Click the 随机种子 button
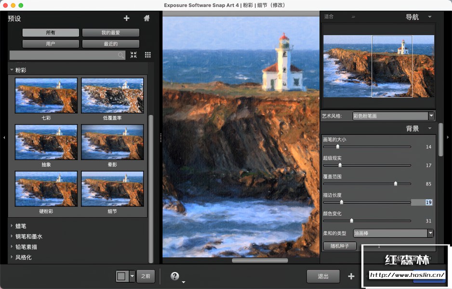The image size is (452, 289). pyautogui.click(x=339, y=246)
